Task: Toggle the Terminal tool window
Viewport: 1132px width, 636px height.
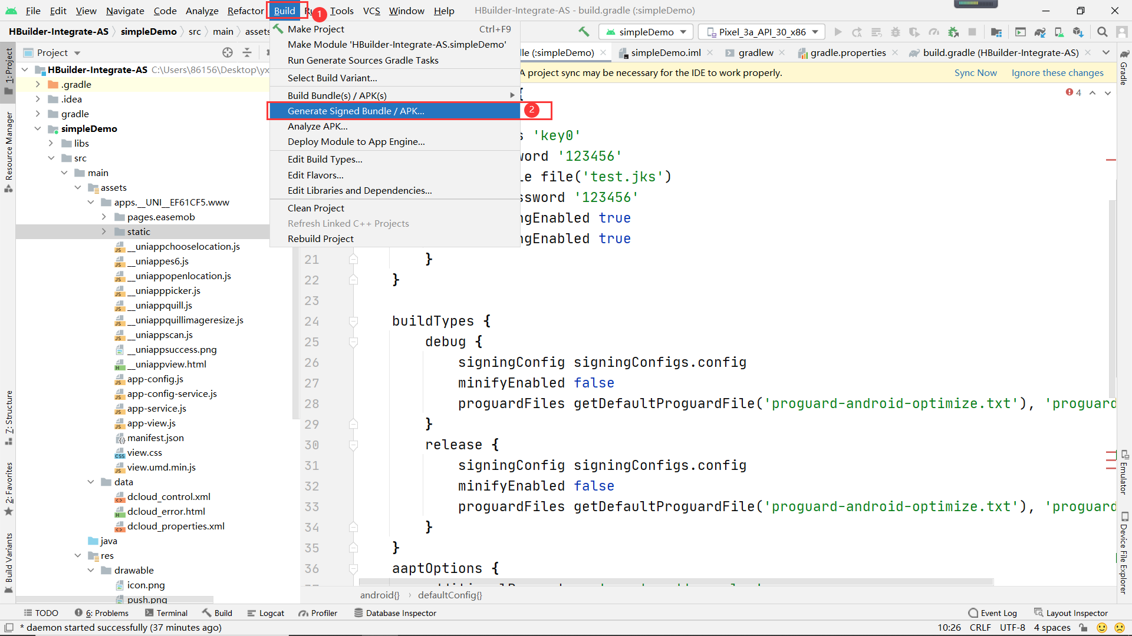Action: [x=166, y=613]
